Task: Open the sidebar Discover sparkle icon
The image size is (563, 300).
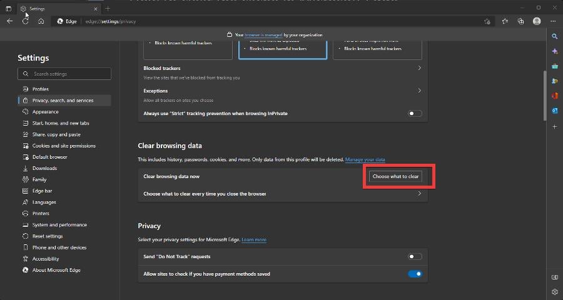Action: tap(555, 51)
